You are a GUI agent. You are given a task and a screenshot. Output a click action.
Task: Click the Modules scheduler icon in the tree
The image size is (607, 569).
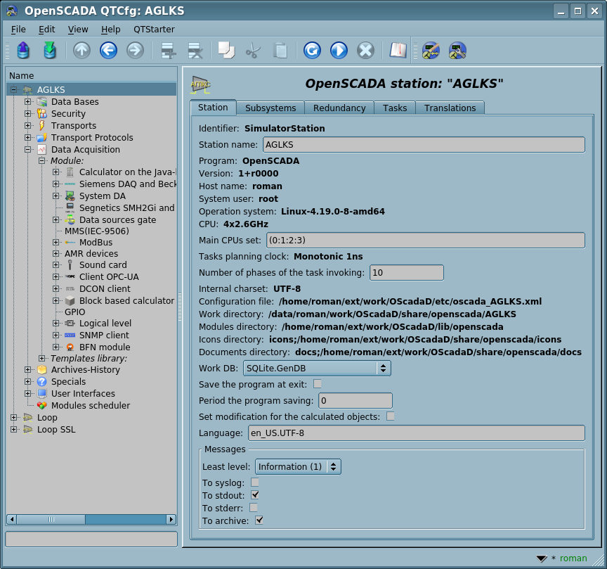click(42, 405)
